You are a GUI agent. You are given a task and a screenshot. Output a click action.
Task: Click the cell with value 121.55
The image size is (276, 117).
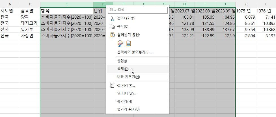(205, 23)
